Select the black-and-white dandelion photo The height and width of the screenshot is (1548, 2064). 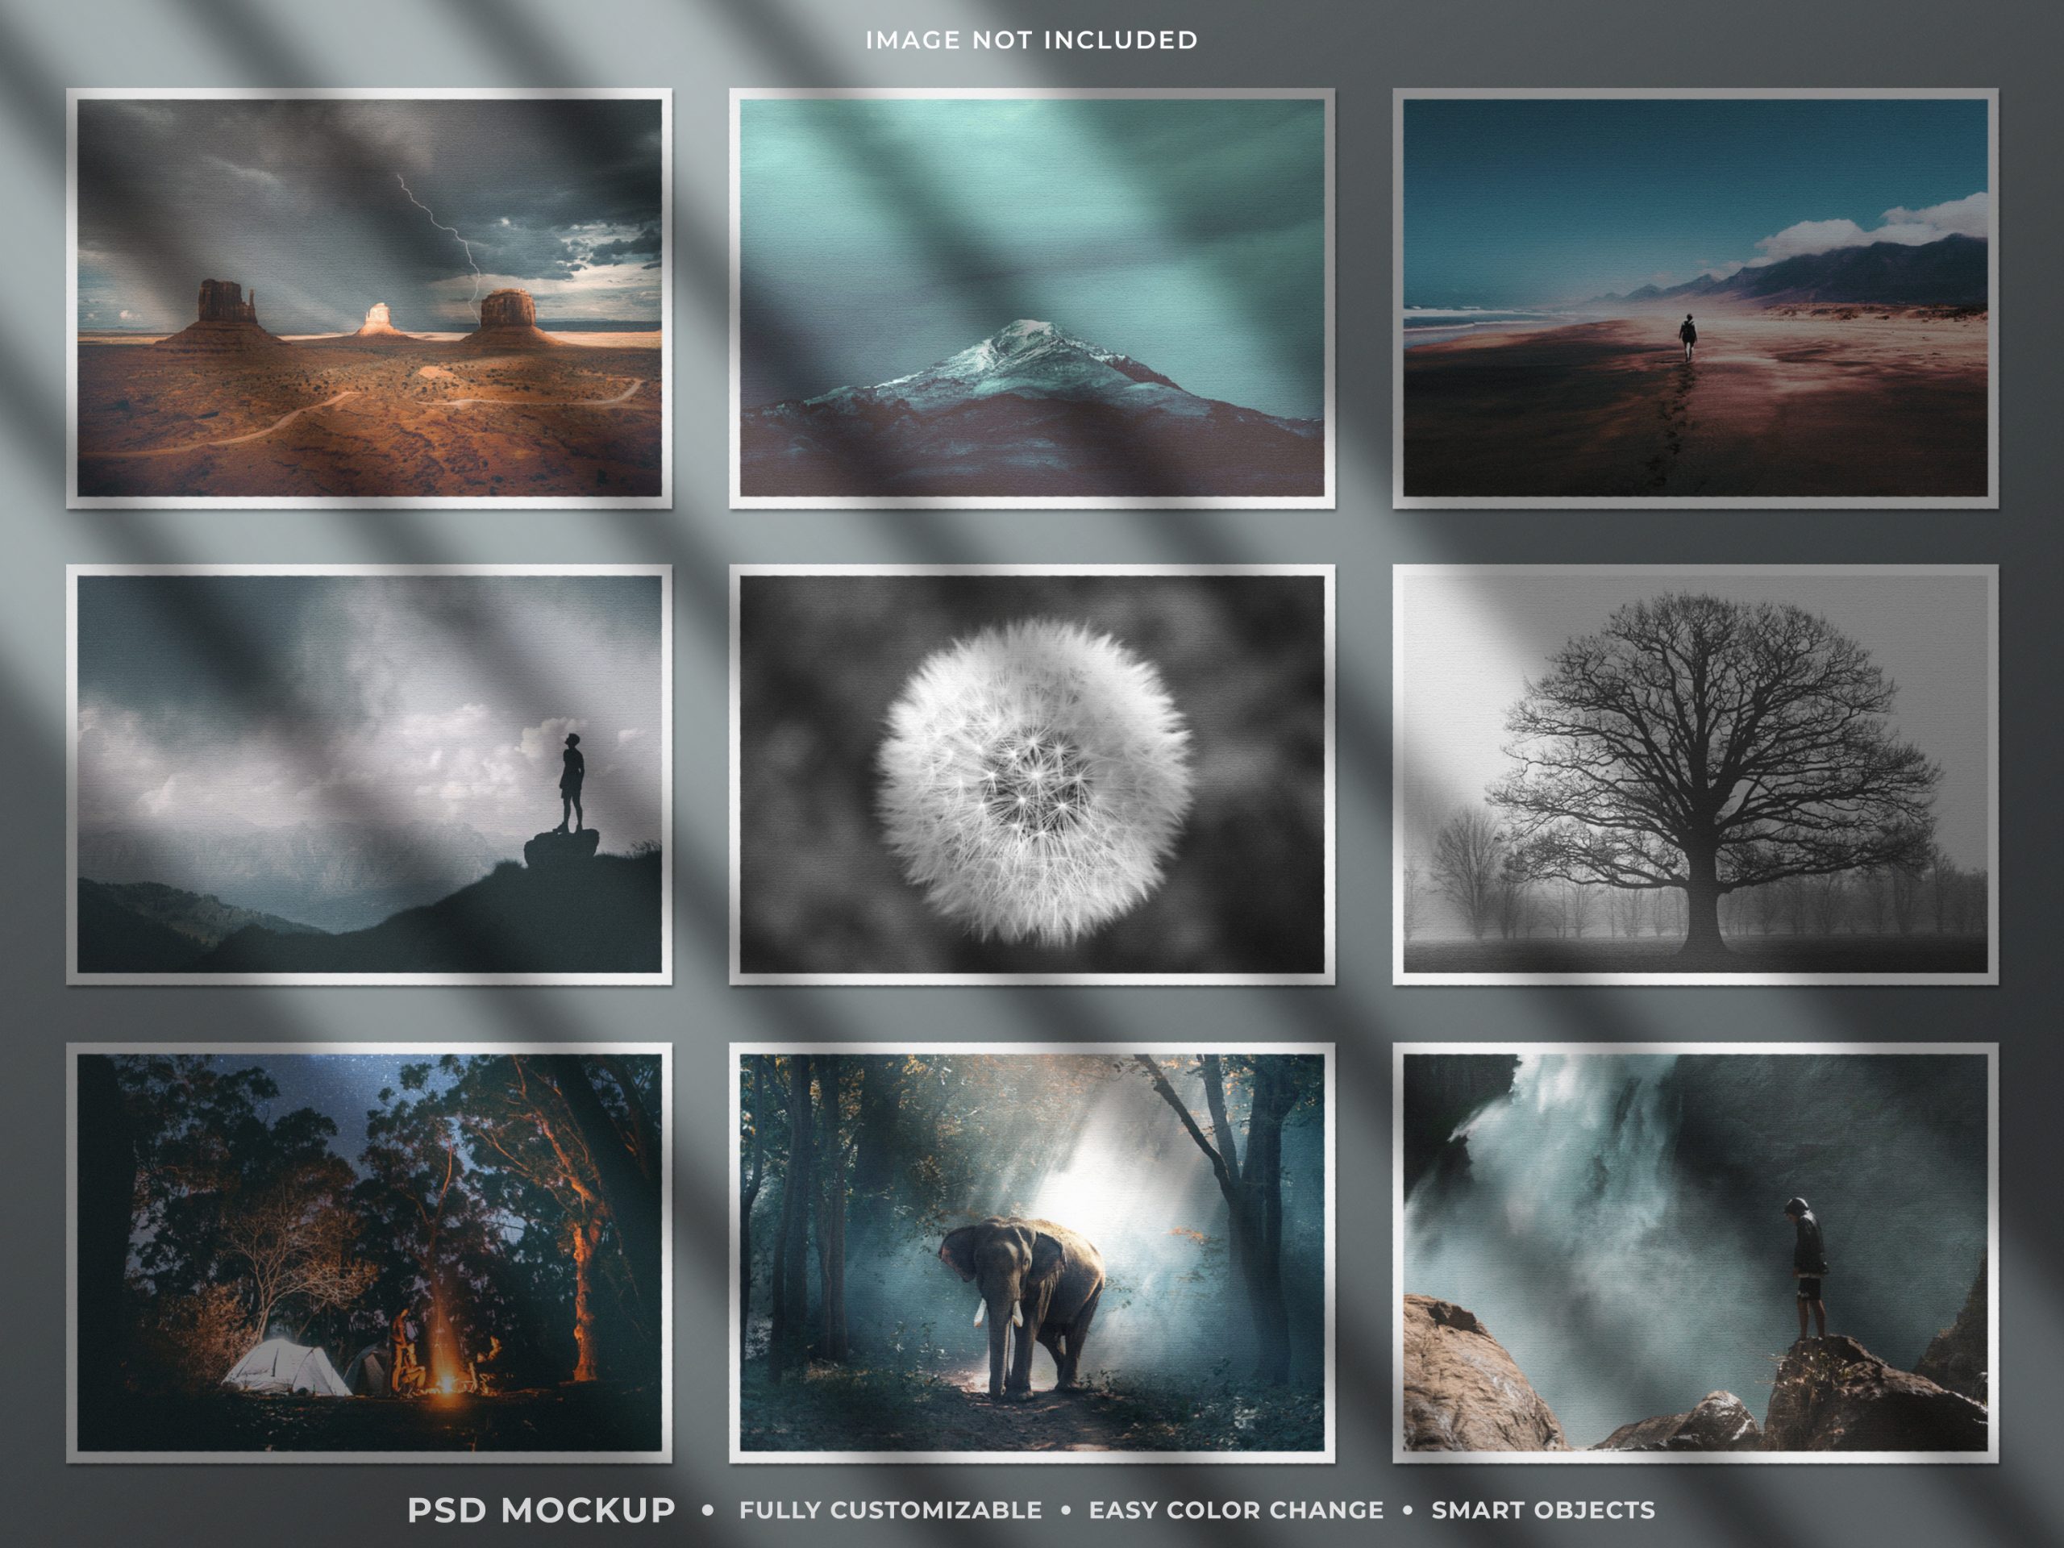point(1031,773)
